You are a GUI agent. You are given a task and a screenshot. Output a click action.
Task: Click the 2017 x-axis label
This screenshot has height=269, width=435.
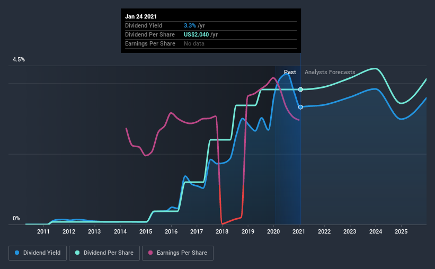tap(197, 231)
